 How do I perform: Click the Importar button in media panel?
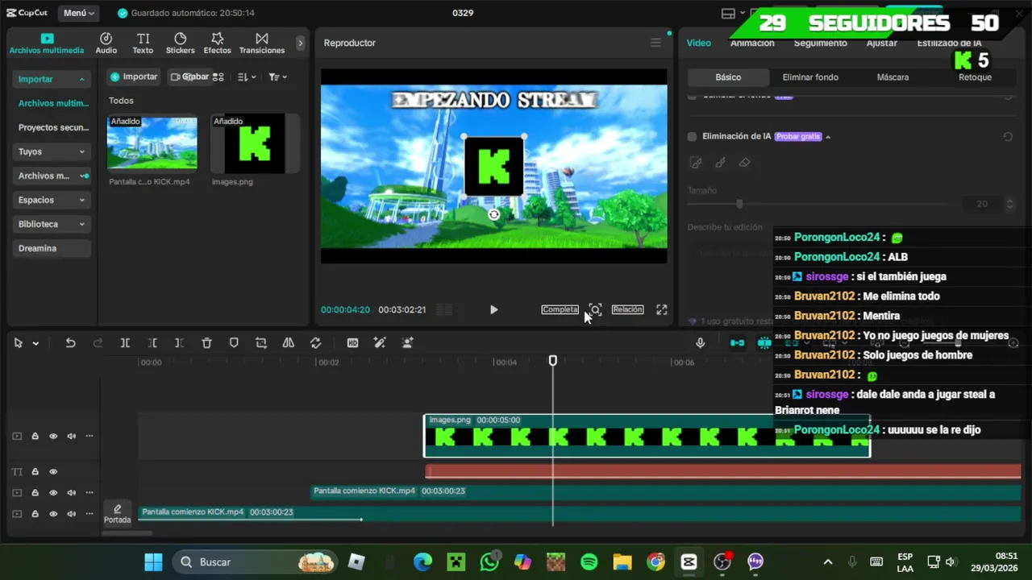[x=134, y=77]
